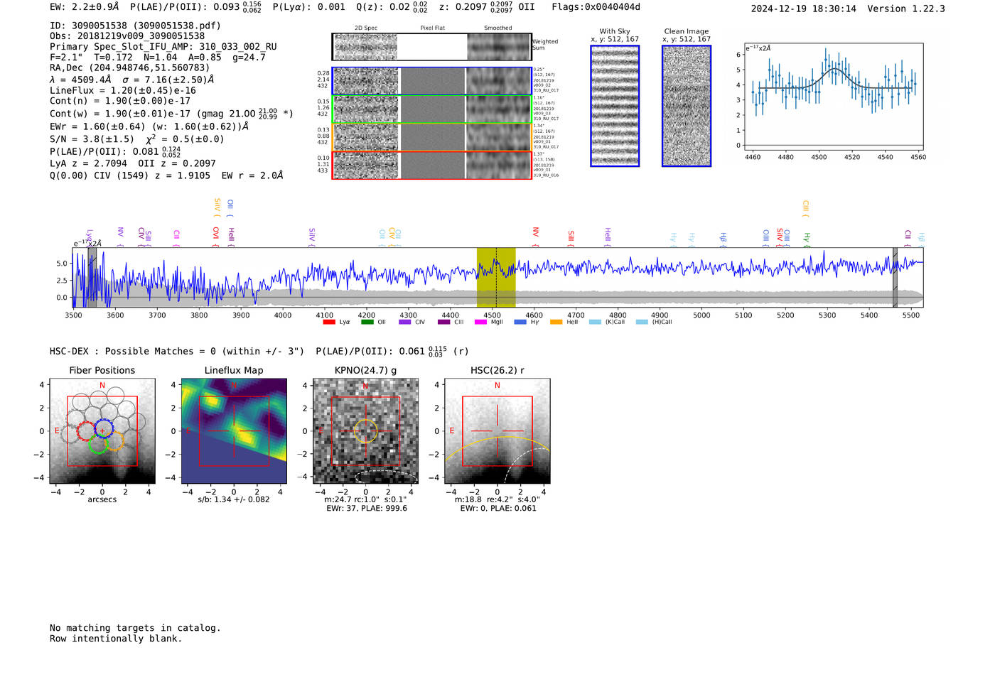Select the Primary Spec_Slot_IFU_AMP text line
Screen dimensions: 995x677
point(163,47)
